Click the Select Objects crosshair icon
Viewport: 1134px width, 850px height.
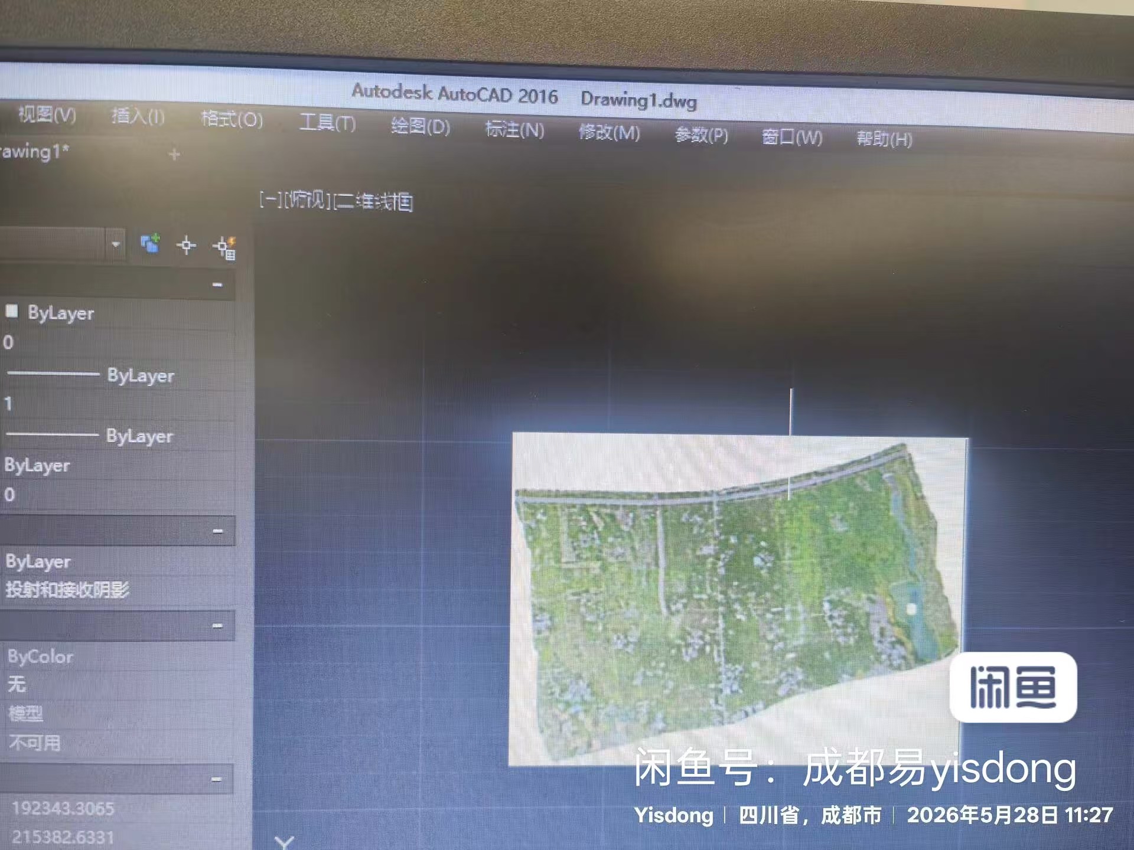[186, 245]
